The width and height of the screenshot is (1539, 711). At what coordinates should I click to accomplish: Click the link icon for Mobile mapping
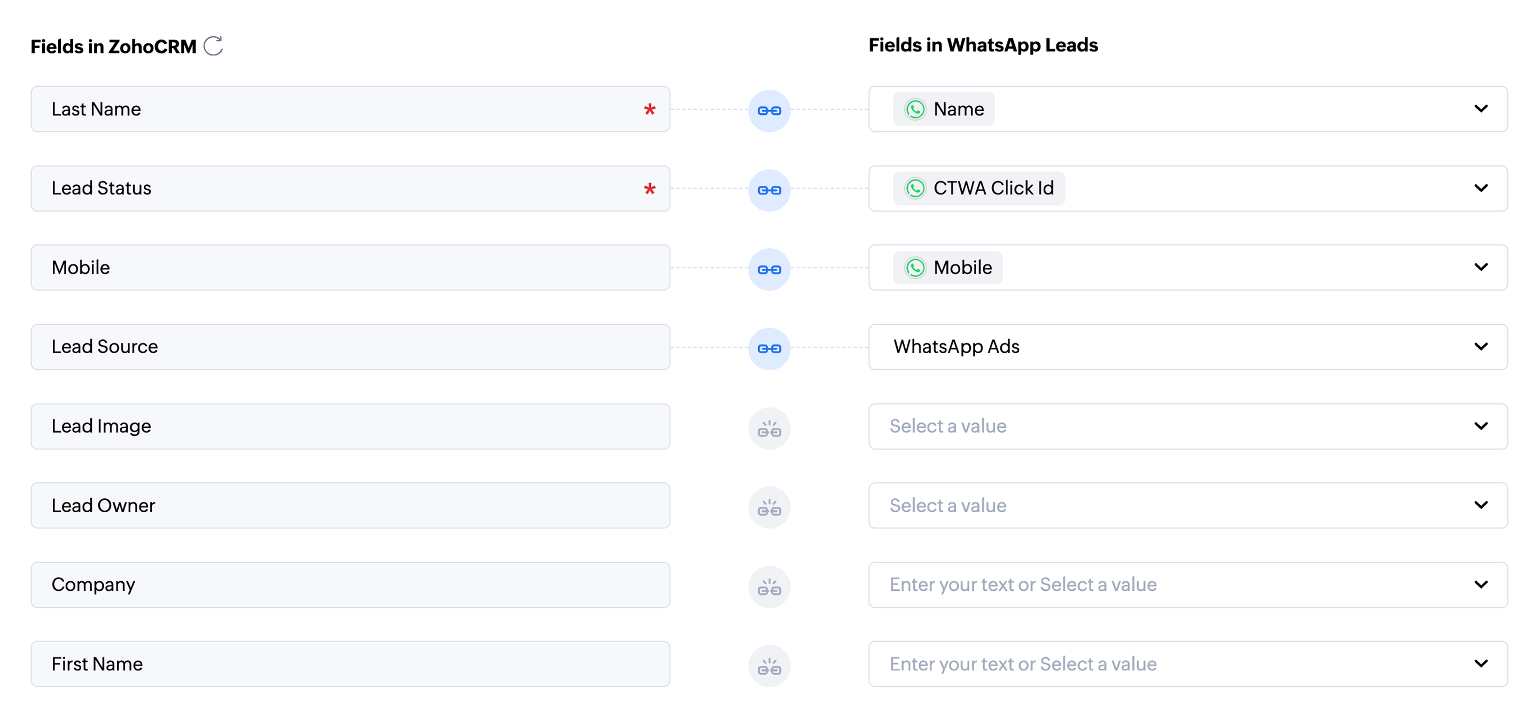[769, 269]
